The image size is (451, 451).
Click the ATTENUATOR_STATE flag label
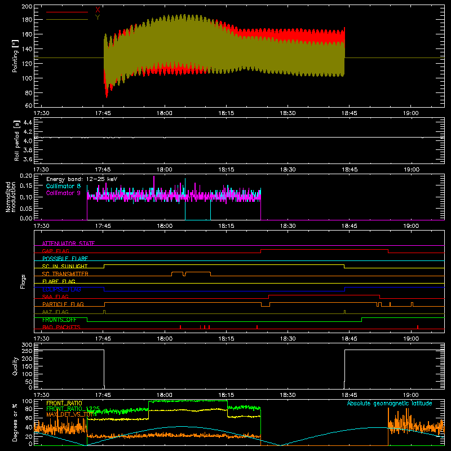tap(68, 244)
